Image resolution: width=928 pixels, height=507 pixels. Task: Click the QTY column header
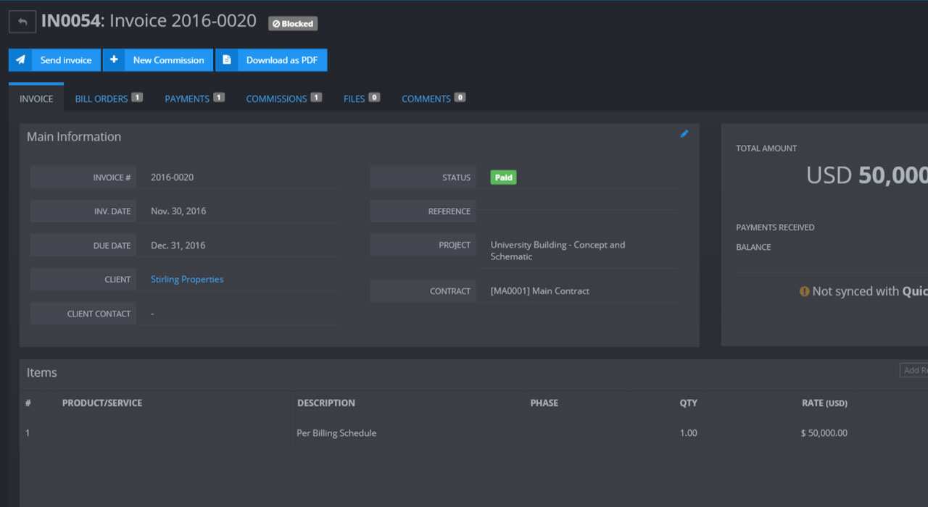[688, 403]
